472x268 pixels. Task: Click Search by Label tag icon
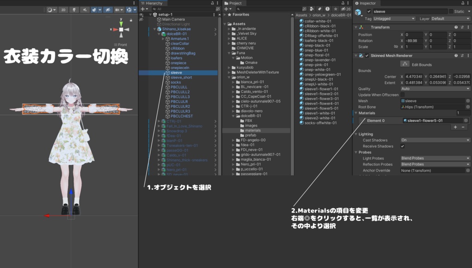(320, 9)
